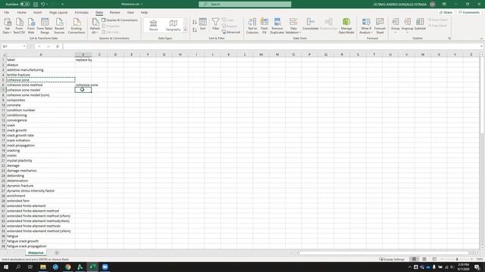Viewport: 485px width, 272px height.
Task: Open the Windows Start menu
Action: (6, 267)
